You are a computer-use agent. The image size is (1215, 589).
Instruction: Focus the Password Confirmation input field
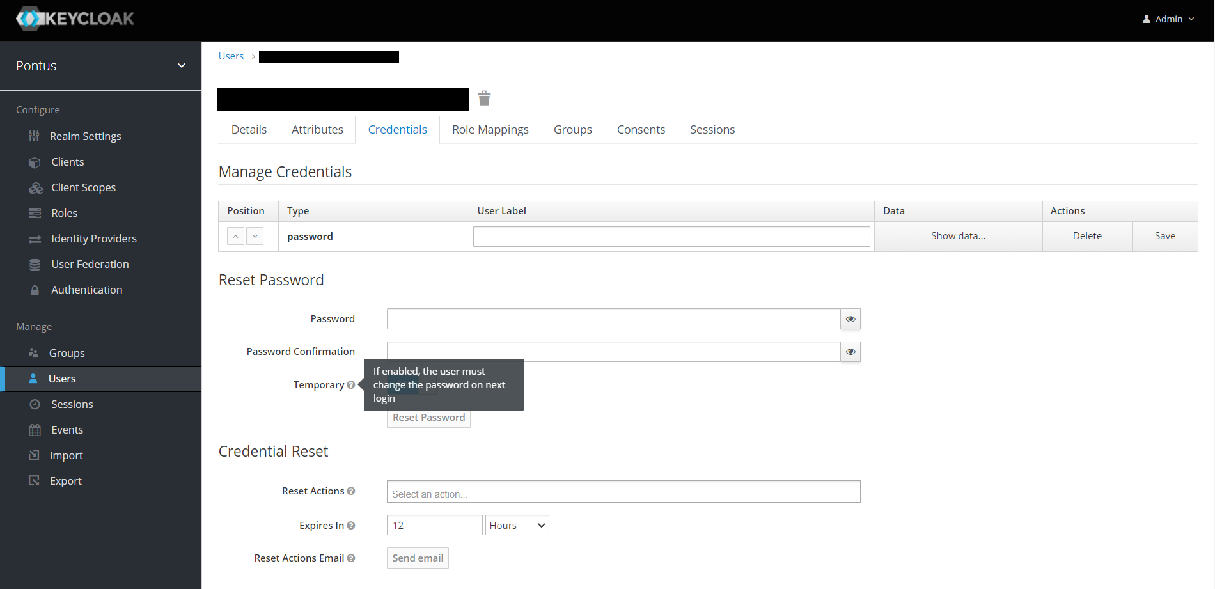coord(614,352)
